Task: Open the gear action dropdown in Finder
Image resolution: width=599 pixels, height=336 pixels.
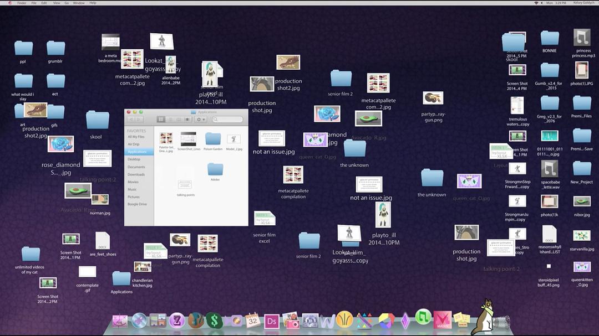Action: 200,119
